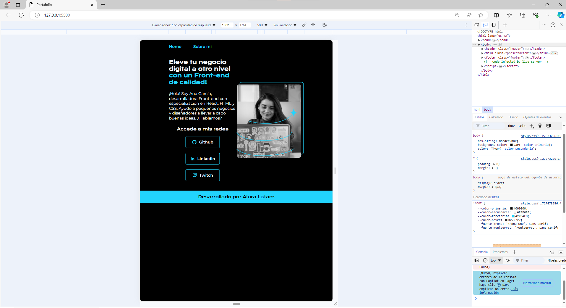Toggle the DevTools activity bar sidebar icon

pos(494,25)
